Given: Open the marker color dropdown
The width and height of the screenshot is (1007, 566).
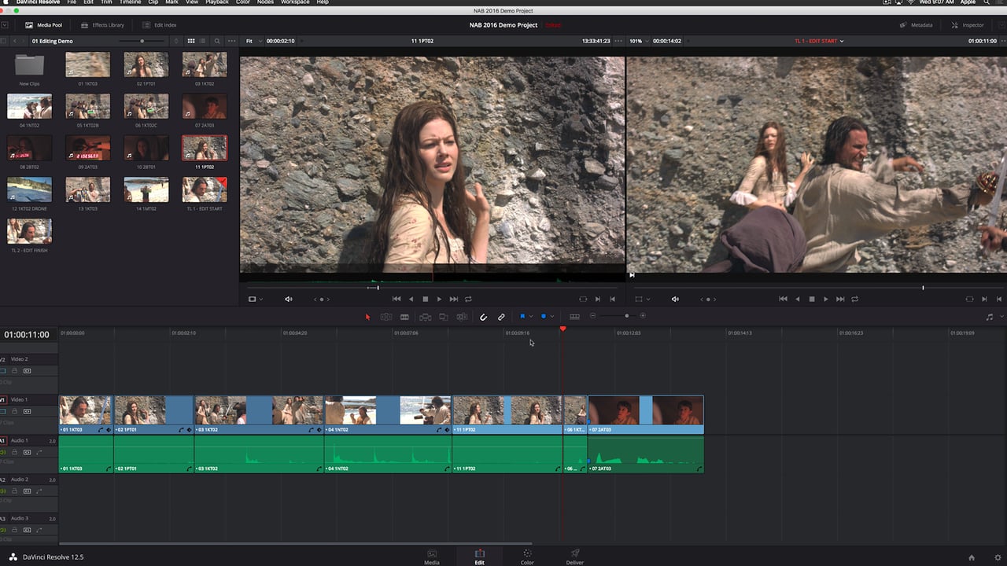Looking at the screenshot, I should pos(552,316).
